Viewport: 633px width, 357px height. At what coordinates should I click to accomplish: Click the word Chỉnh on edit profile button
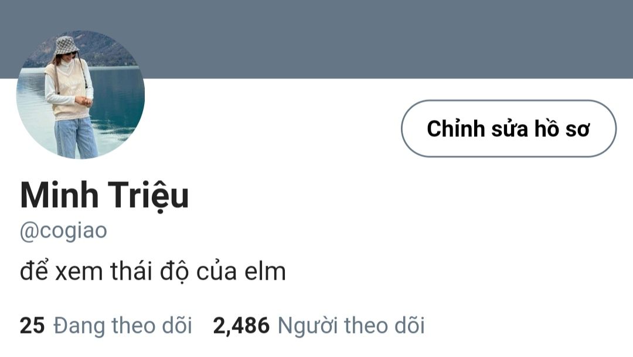[x=456, y=129]
